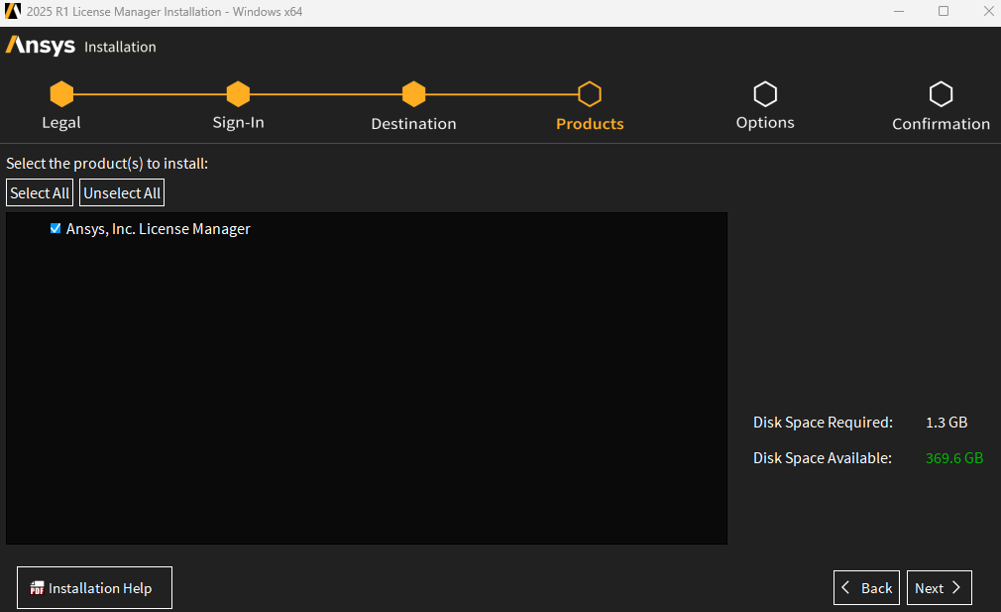Click the Ansys app icon in the title bar
The width and height of the screenshot is (1001, 612).
click(13, 11)
